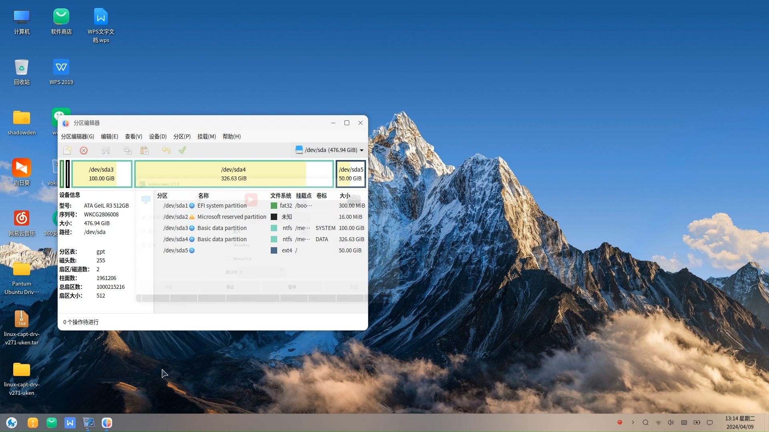Click the copy partition toolbar icon
769x432 pixels.
pos(128,150)
